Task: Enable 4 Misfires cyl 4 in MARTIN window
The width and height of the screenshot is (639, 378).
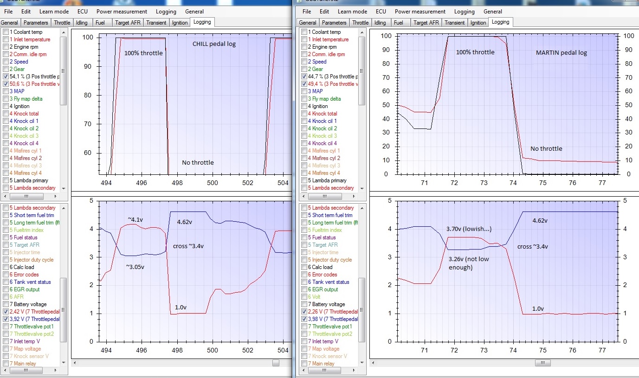Action: click(304, 173)
